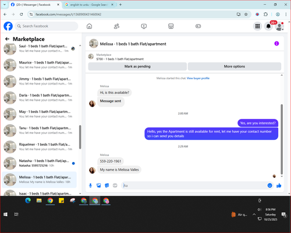Go back in browser history

[5, 15]
